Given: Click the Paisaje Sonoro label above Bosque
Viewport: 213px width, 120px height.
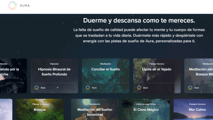Looking at the screenshot, I should pyautogui.click(x=40, y=104).
